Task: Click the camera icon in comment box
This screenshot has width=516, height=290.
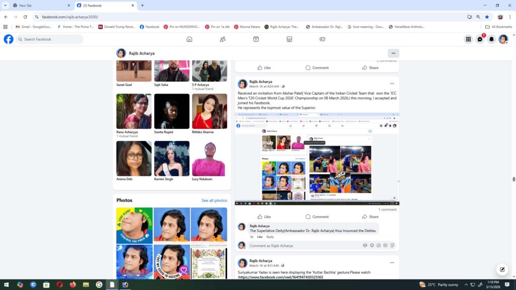Action: click(378, 246)
